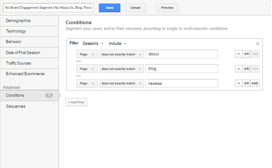Add OR condition after the /reviews row
Viewport: 272px width, 168px height.
coord(246,83)
